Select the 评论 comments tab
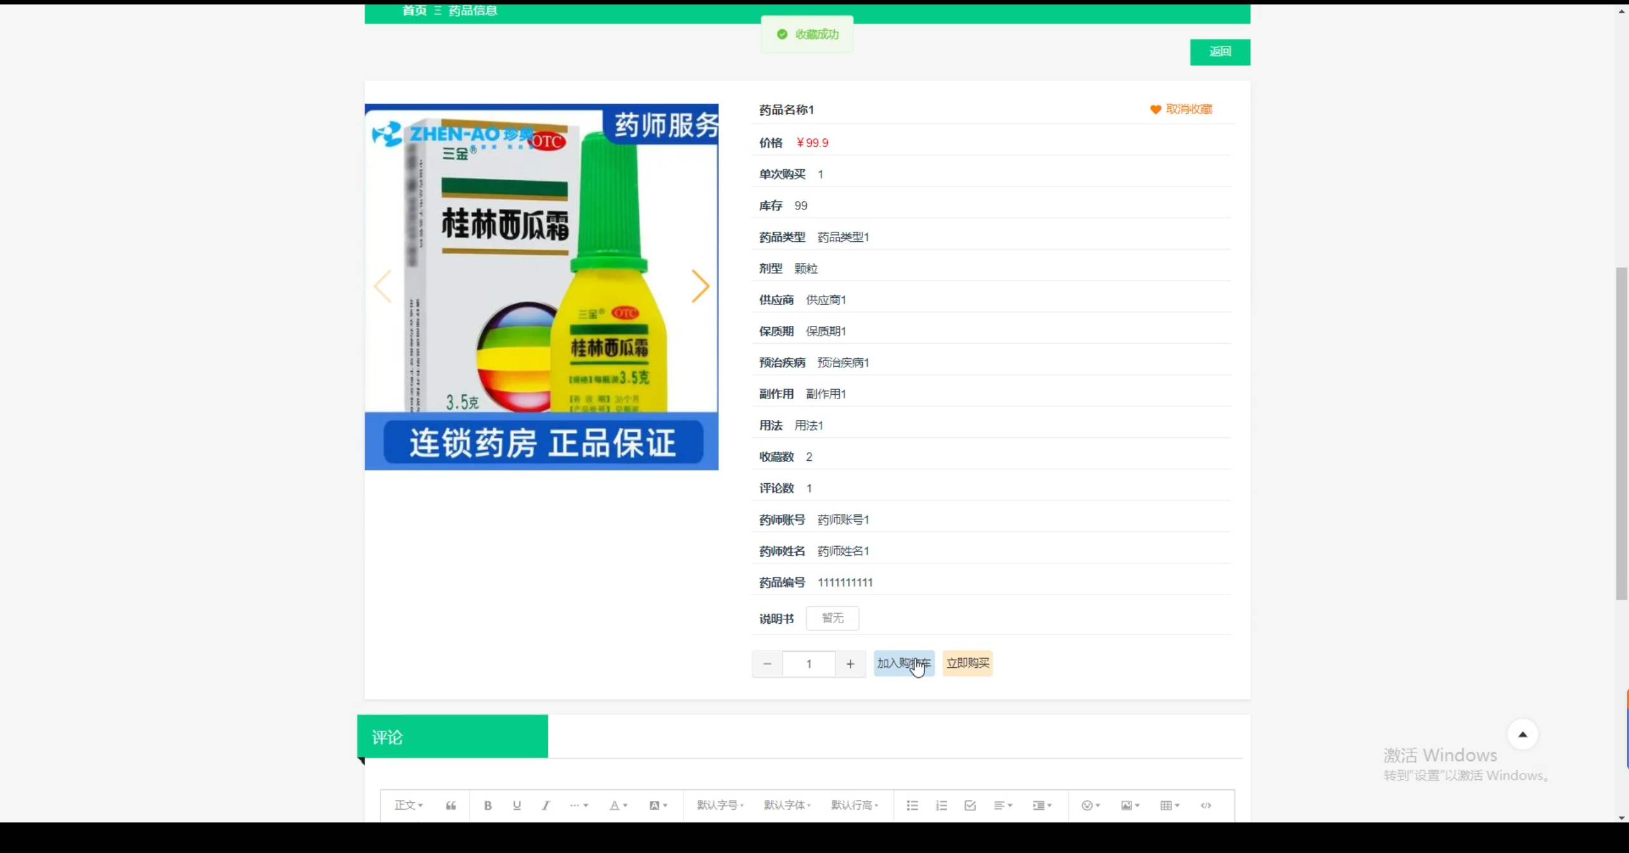Viewport: 1629px width, 853px height. pyautogui.click(x=387, y=737)
